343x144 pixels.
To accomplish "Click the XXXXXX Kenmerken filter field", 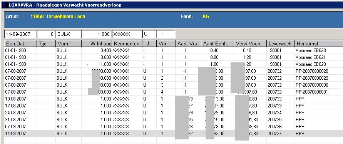I will tap(127, 34).
